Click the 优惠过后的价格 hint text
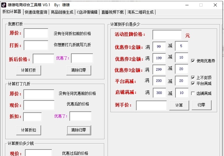Viewport: 224px width, 156px height. coord(75,153)
